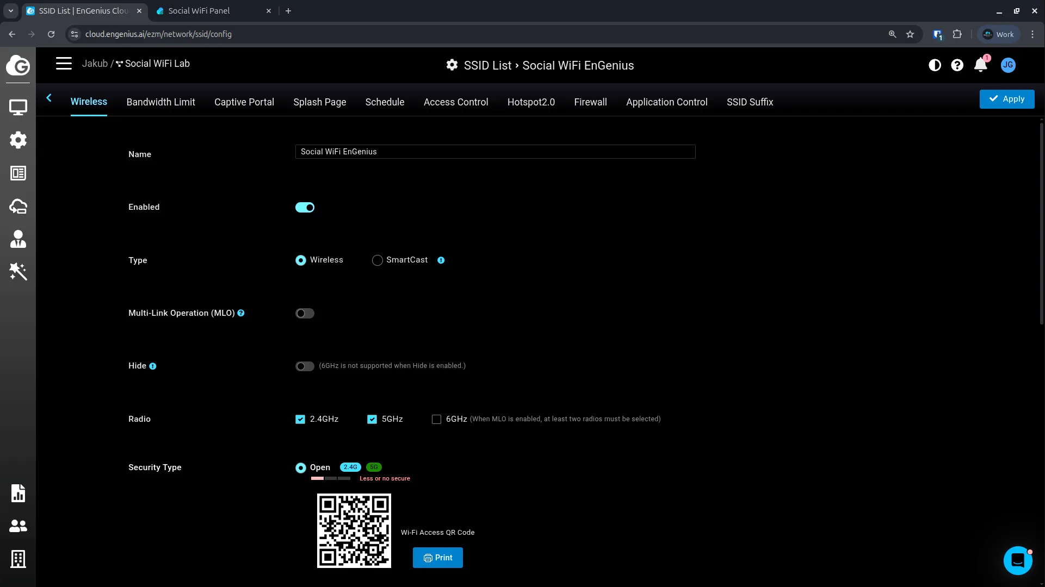Check the 6GHz radio checkbox
Viewport: 1045px width, 587px height.
[x=436, y=419]
